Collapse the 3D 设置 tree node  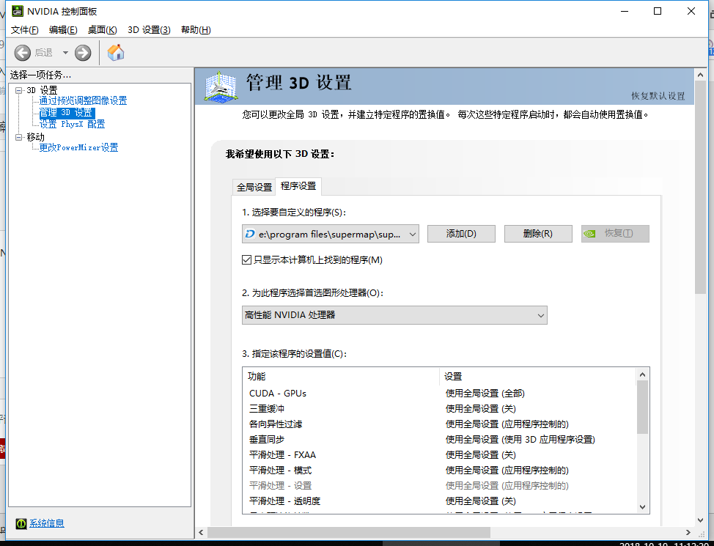18,90
